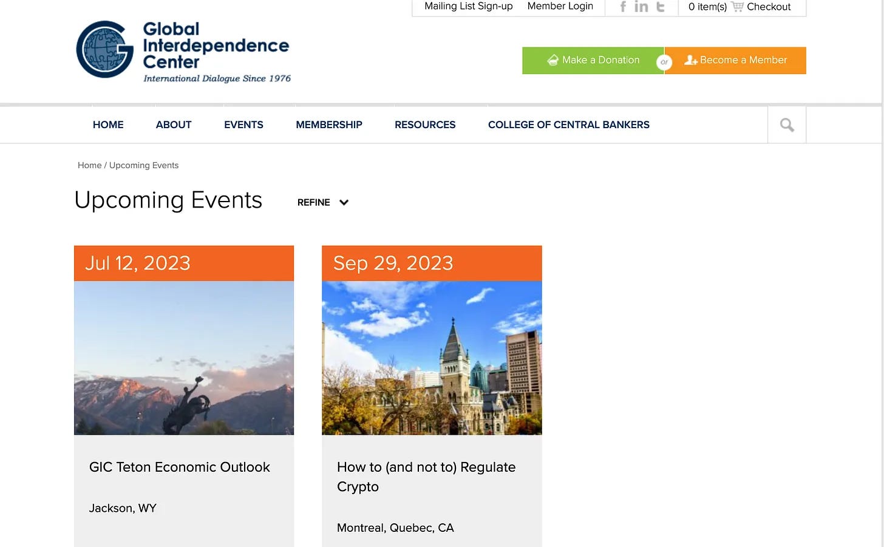Click the 0 item(s) cart text
The width and height of the screenshot is (884, 547).
tap(707, 7)
